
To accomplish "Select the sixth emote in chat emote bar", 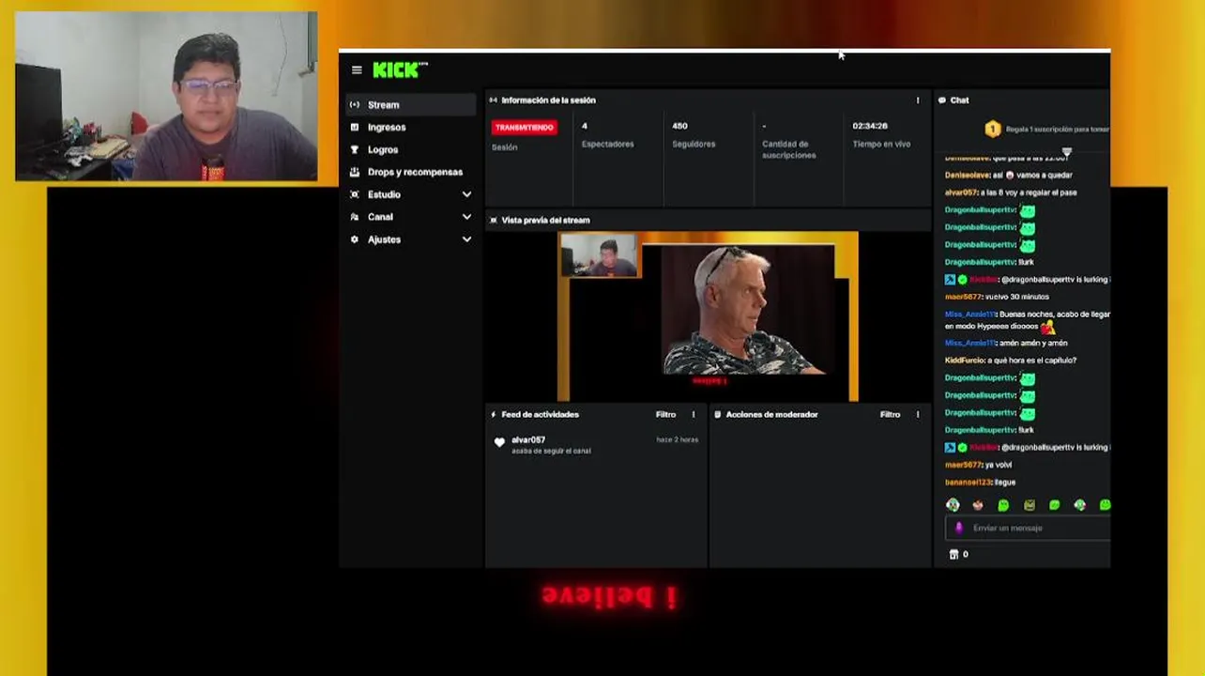I will pyautogui.click(x=1079, y=505).
